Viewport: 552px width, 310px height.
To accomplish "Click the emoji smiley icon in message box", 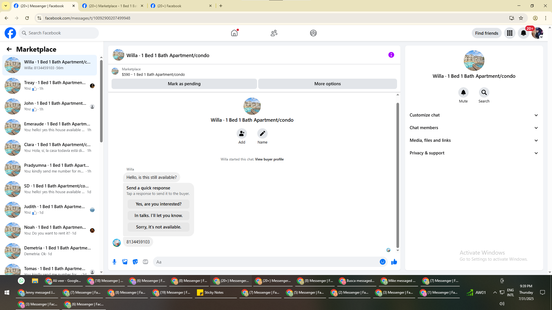I will [x=382, y=262].
